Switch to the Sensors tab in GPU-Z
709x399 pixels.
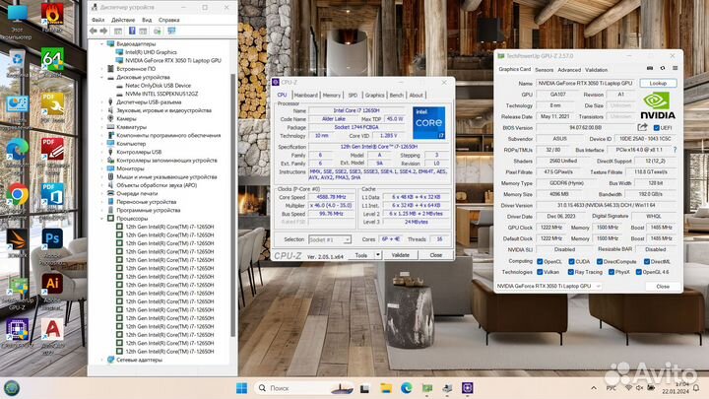click(x=544, y=70)
